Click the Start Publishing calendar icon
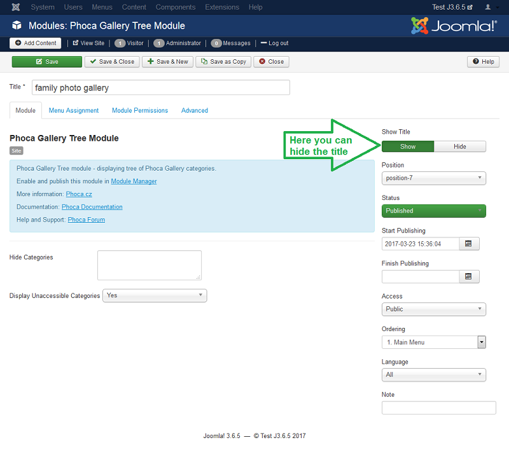The image size is (509, 468). 469,244
